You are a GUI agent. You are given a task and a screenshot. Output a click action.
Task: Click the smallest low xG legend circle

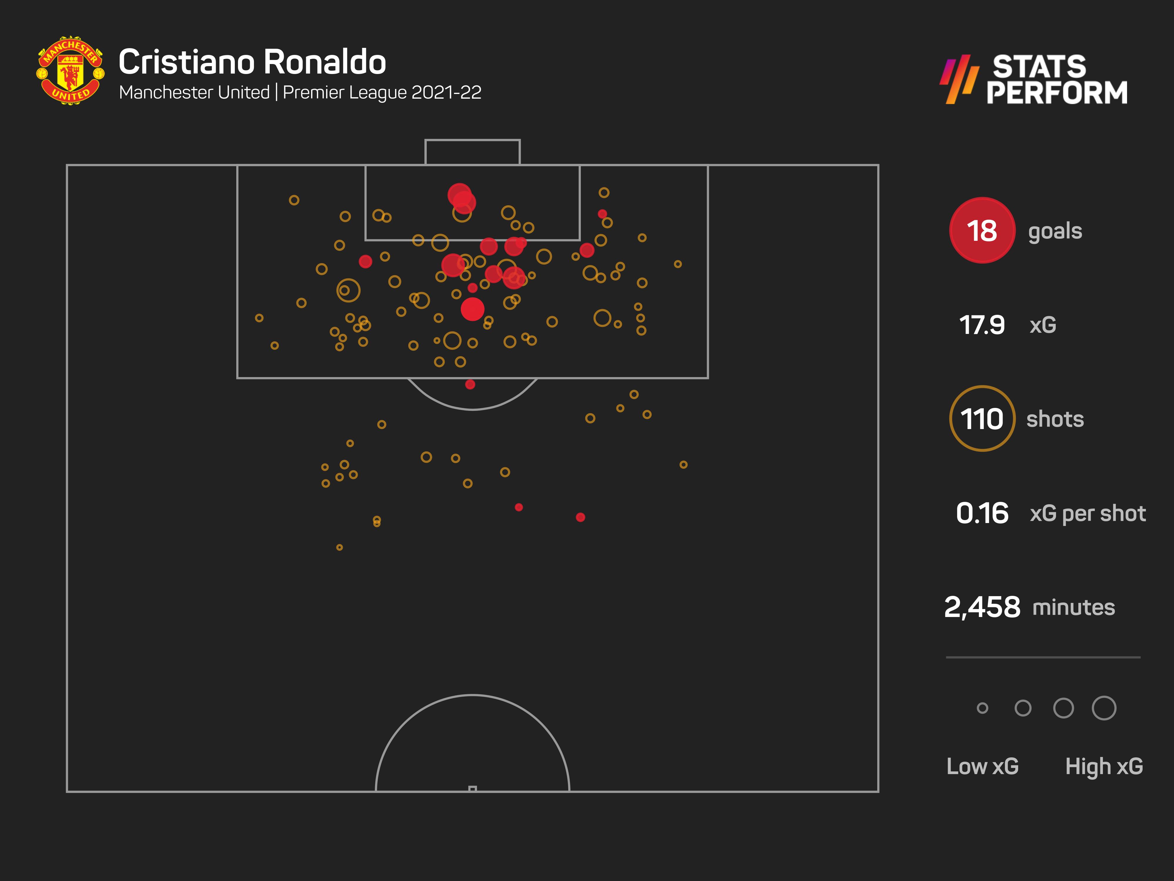(982, 708)
